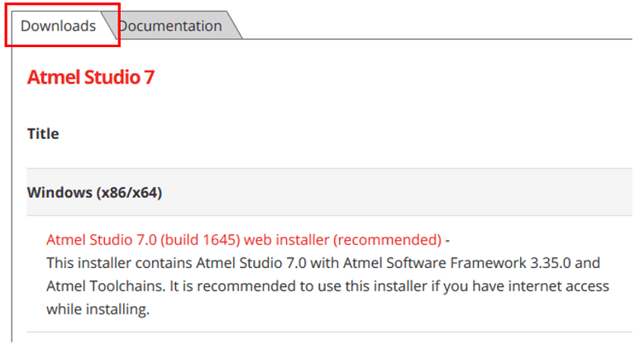640x350 pixels.
Task: Switch to the Downloads tab
Action: tap(59, 26)
